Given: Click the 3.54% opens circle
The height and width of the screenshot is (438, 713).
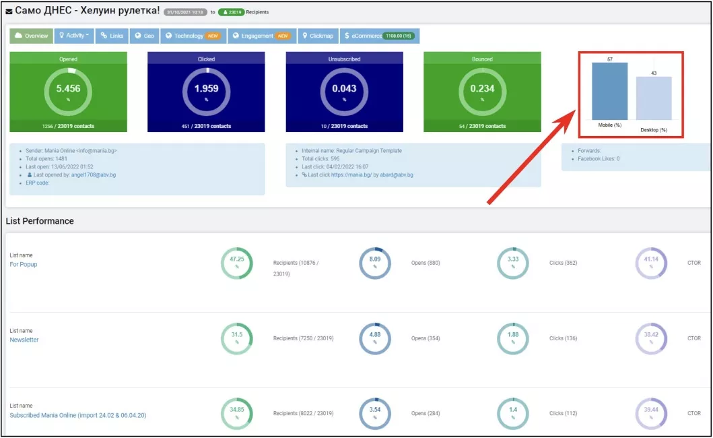Looking at the screenshot, I should click(x=375, y=414).
